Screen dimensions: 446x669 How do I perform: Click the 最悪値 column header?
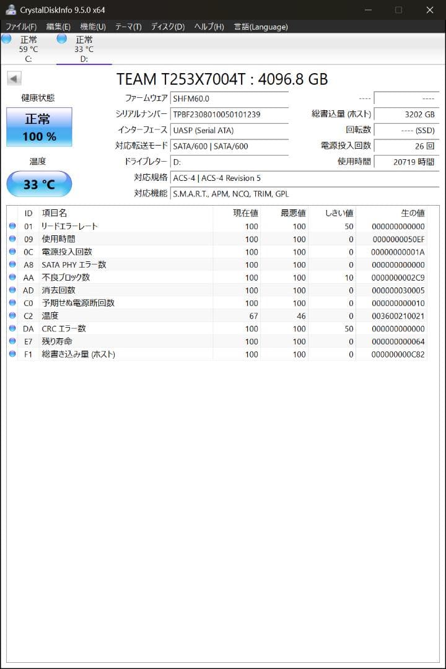[x=284, y=213]
